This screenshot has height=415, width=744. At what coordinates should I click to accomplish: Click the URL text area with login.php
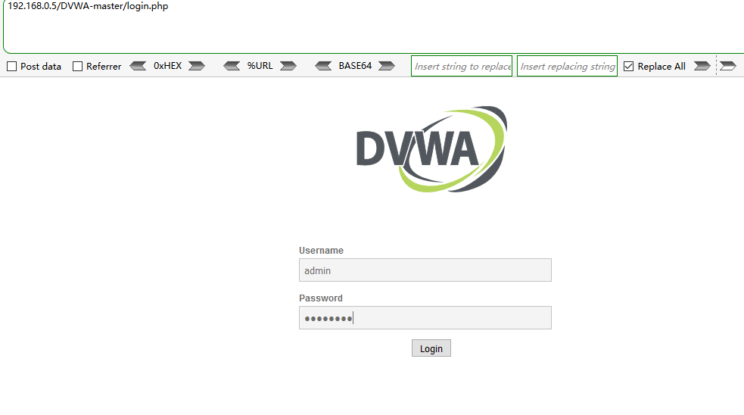pos(375,26)
